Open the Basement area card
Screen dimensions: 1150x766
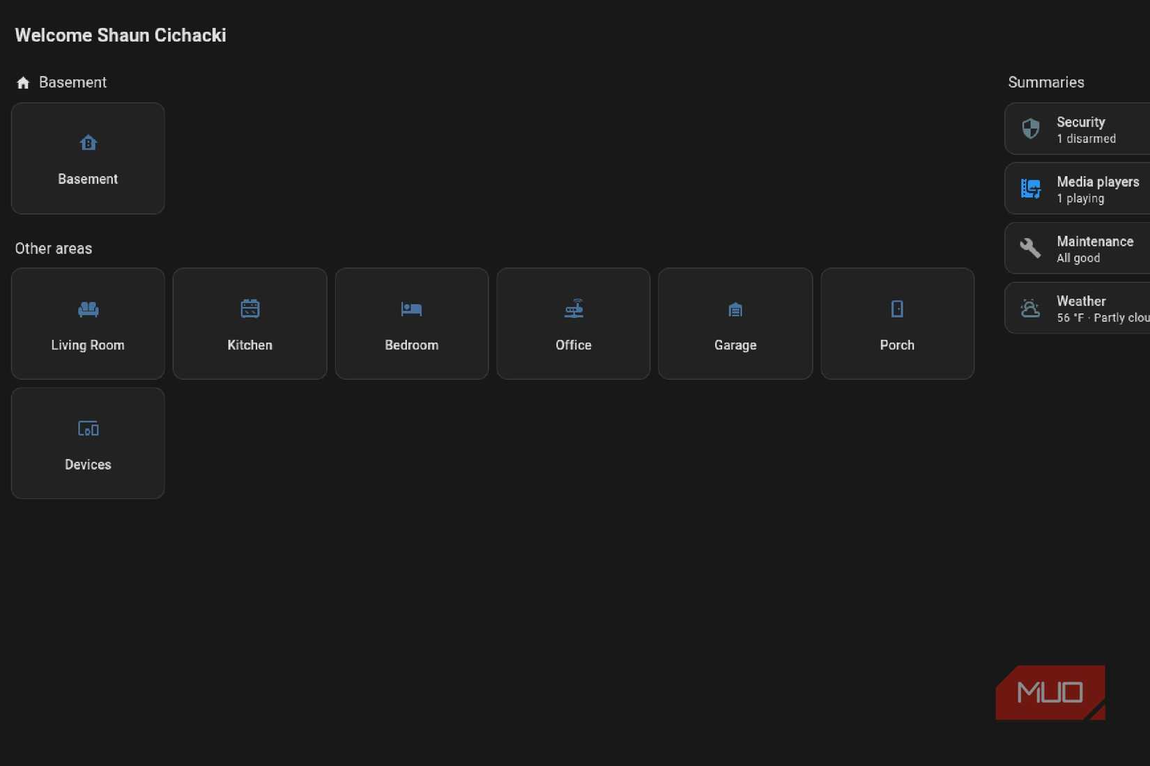pos(88,158)
